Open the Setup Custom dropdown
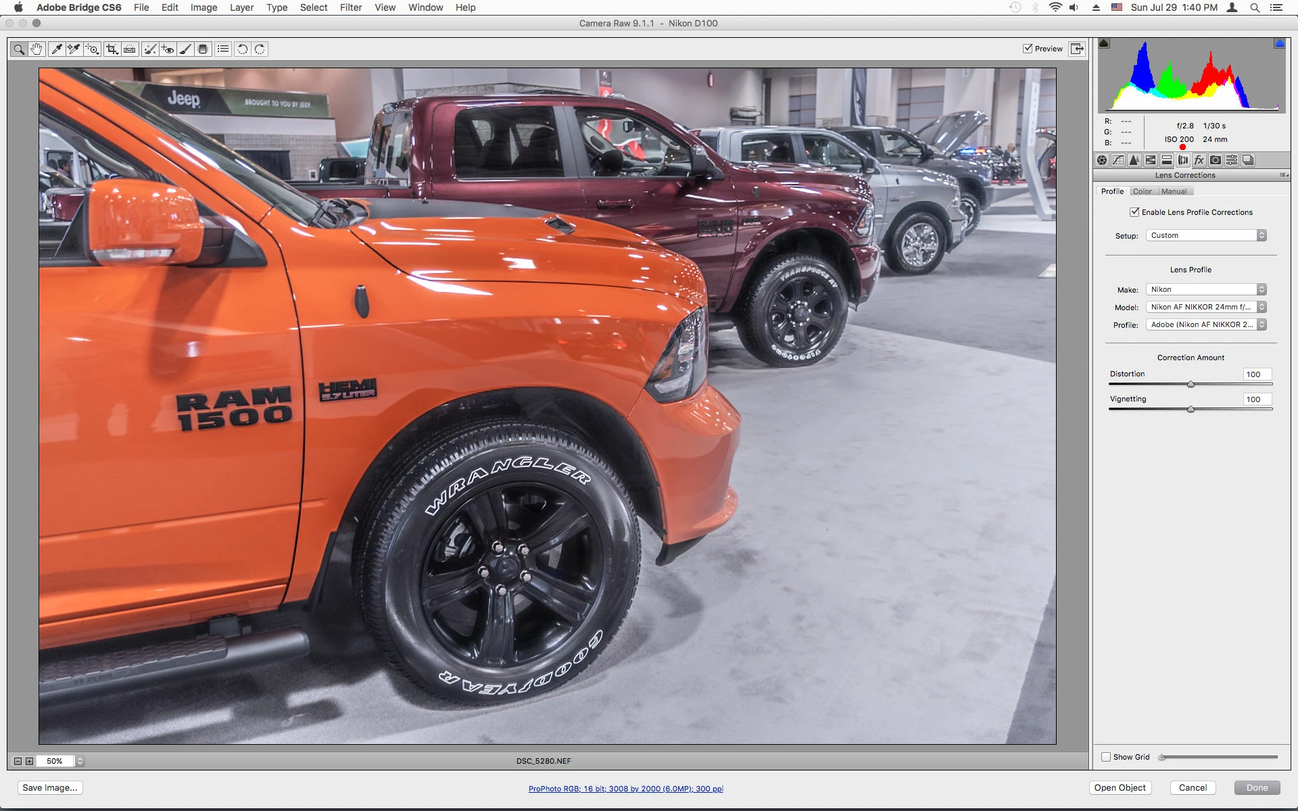 pos(1206,235)
